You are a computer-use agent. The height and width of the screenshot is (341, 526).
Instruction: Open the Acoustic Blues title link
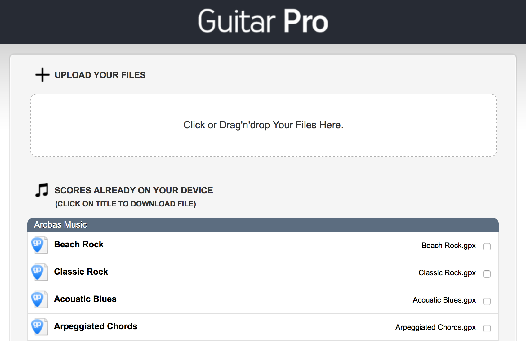point(85,299)
